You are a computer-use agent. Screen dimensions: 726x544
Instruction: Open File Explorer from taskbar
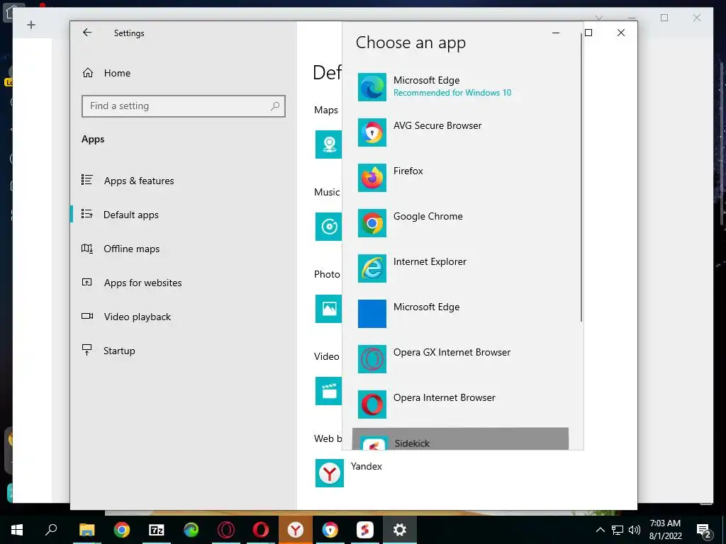pyautogui.click(x=86, y=530)
